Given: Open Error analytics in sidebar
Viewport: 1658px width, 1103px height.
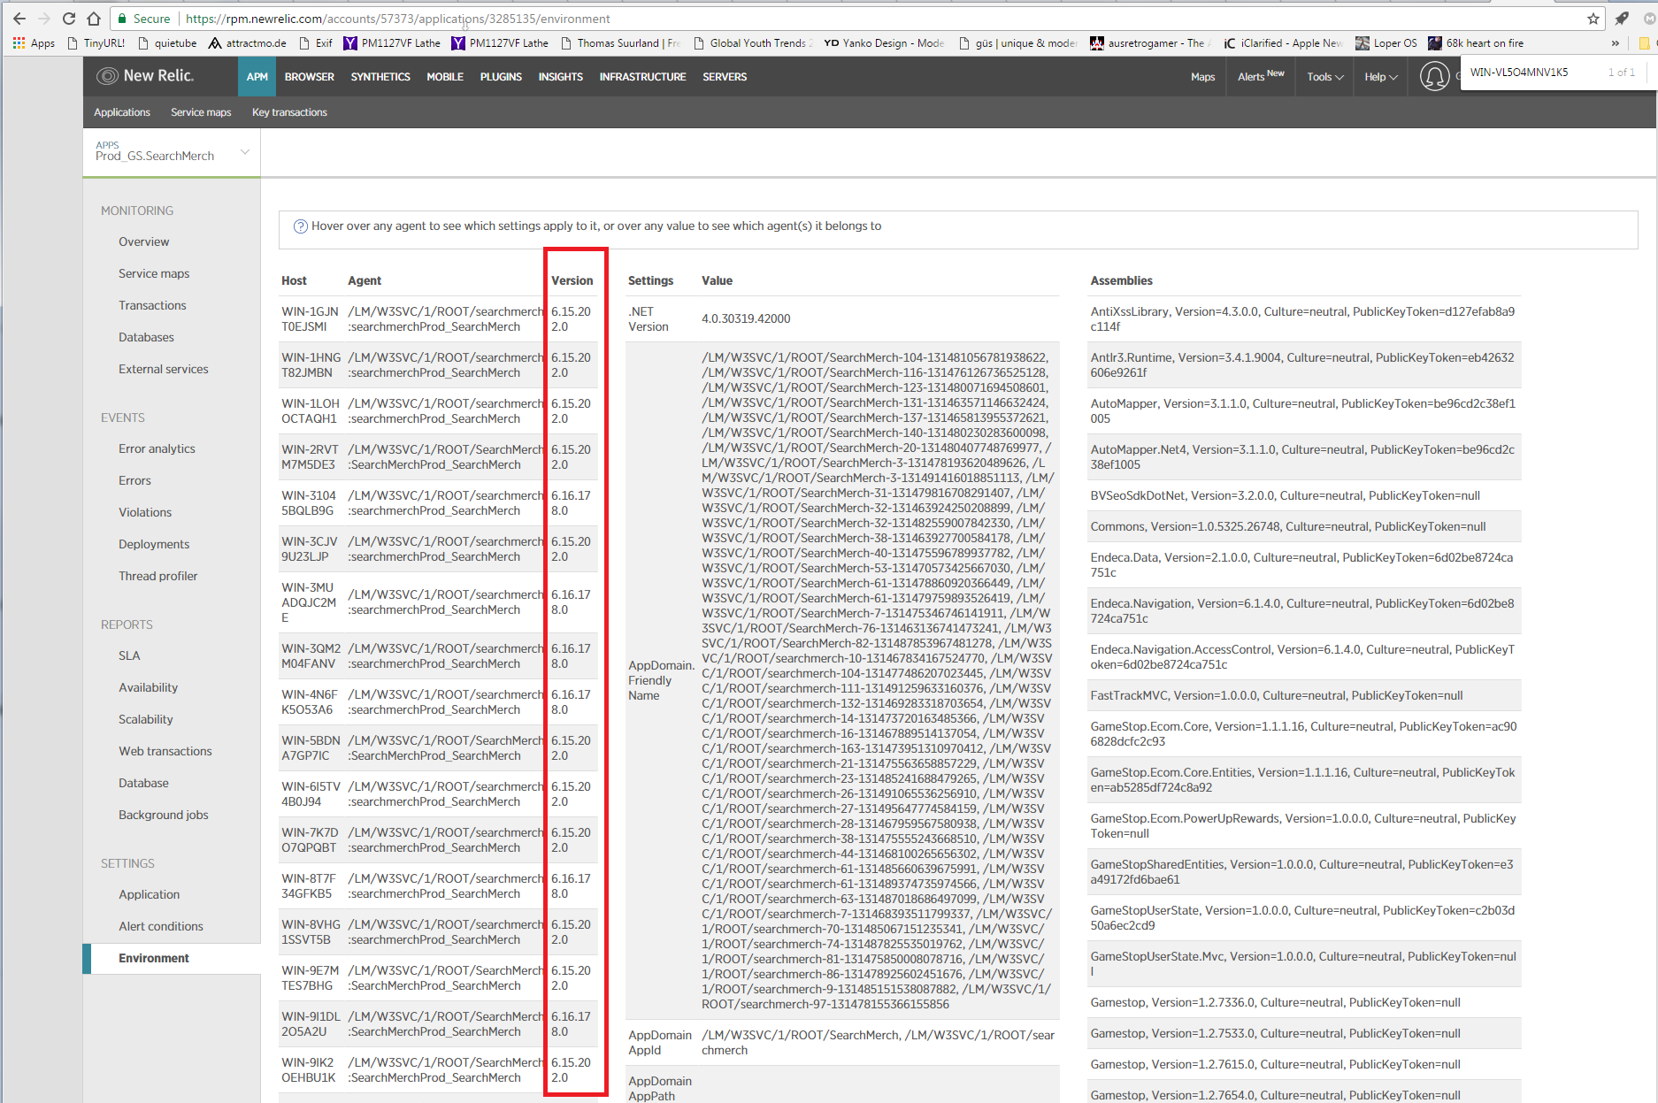Looking at the screenshot, I should pos(157,448).
